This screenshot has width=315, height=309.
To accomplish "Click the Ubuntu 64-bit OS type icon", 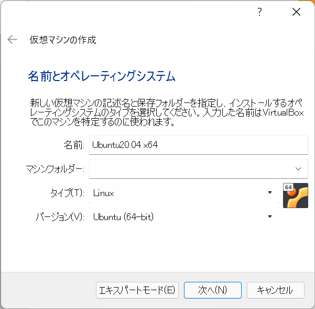I will tap(295, 196).
